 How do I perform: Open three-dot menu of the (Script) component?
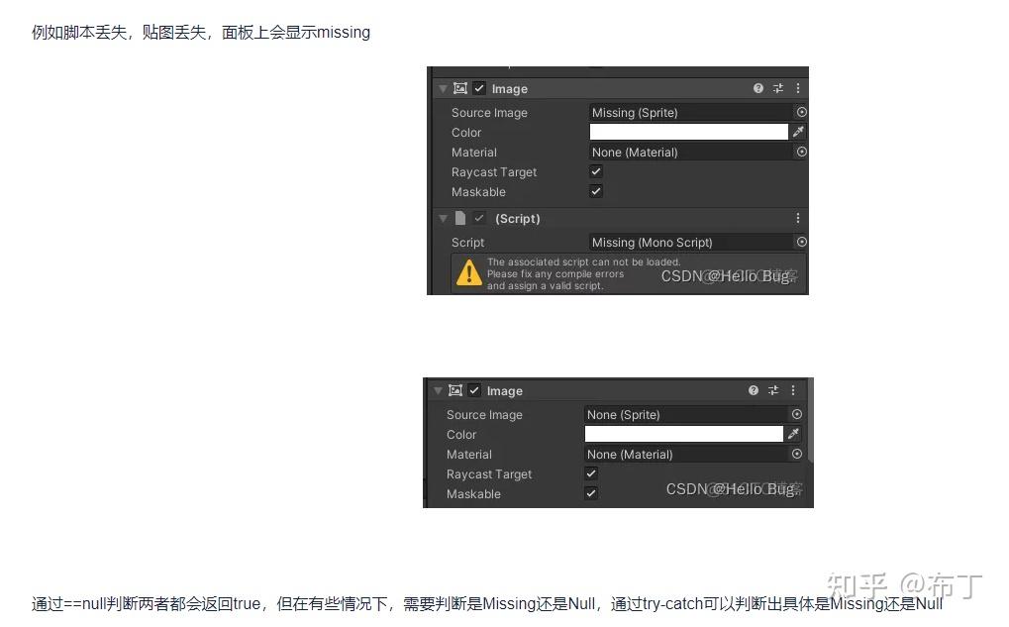(798, 218)
